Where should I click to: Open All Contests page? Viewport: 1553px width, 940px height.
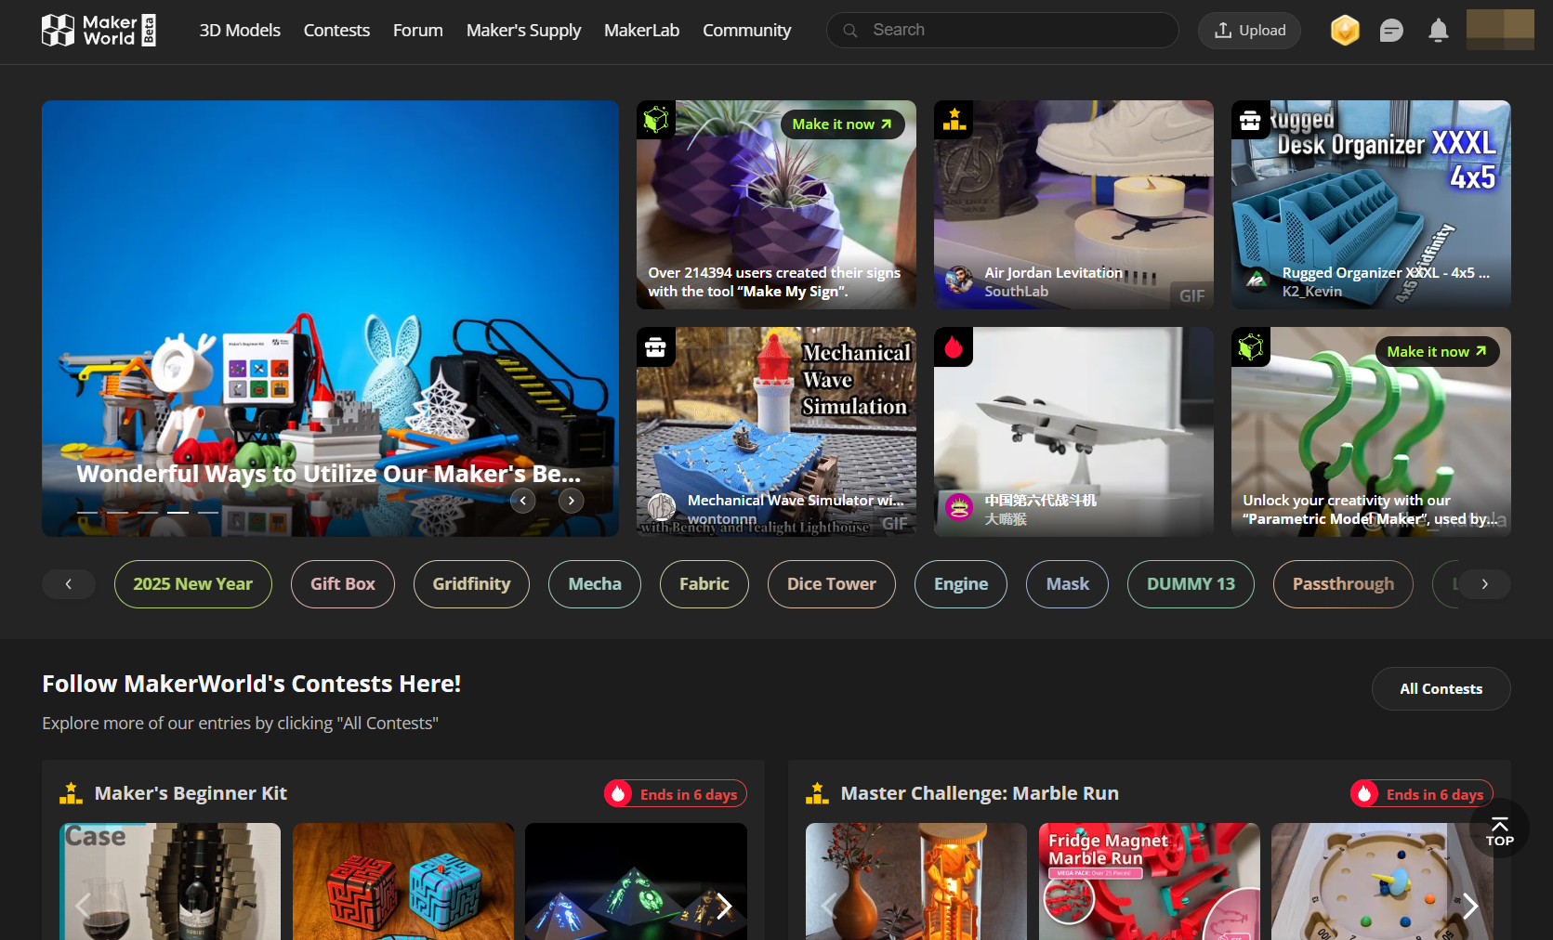coord(1441,688)
